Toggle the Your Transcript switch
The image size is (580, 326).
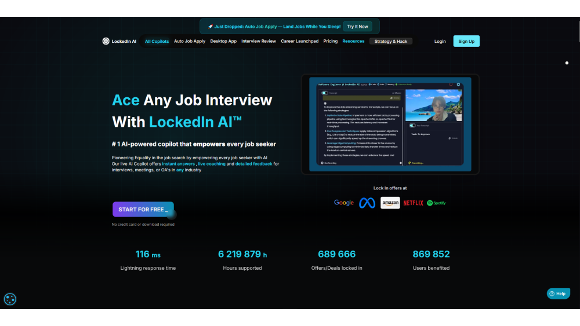click(412, 126)
